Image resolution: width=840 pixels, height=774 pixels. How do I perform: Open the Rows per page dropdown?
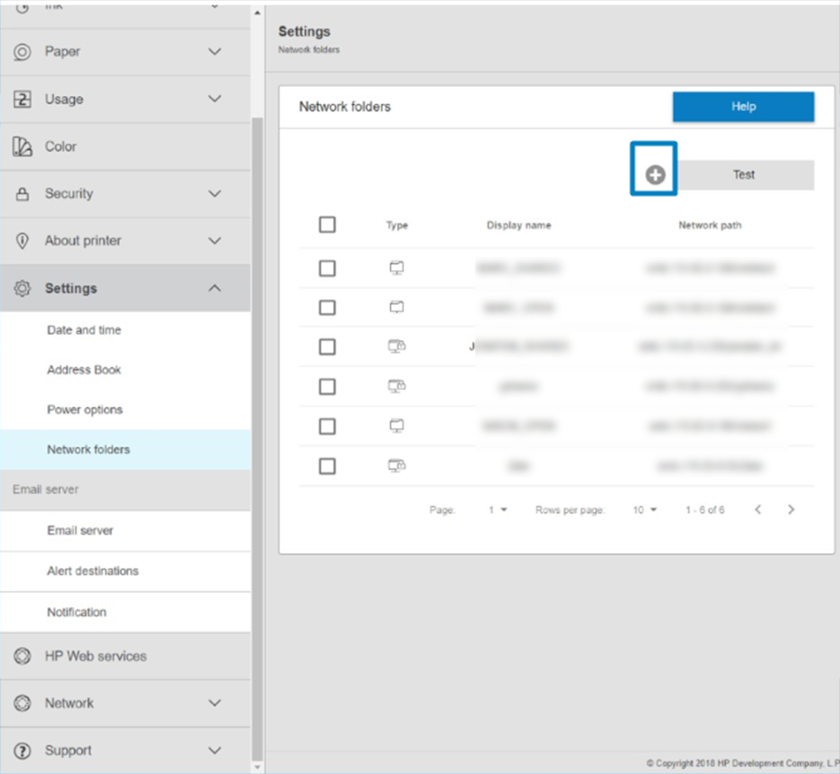pyautogui.click(x=644, y=510)
